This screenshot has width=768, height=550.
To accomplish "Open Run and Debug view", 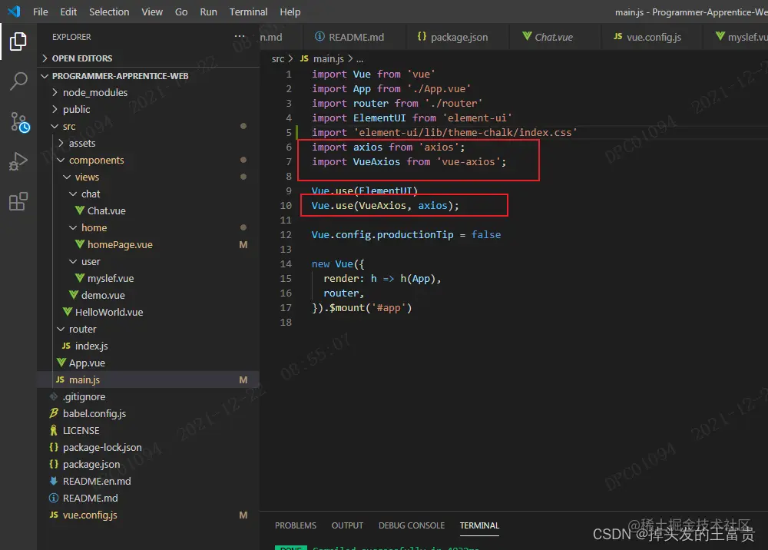I will coord(18,161).
